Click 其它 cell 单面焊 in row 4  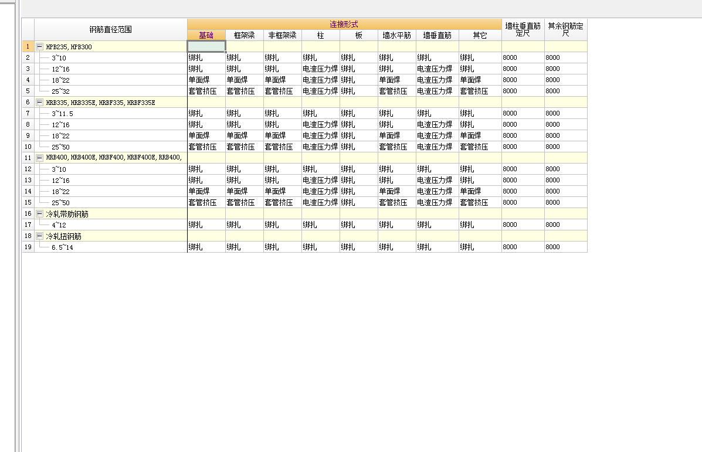[x=480, y=80]
